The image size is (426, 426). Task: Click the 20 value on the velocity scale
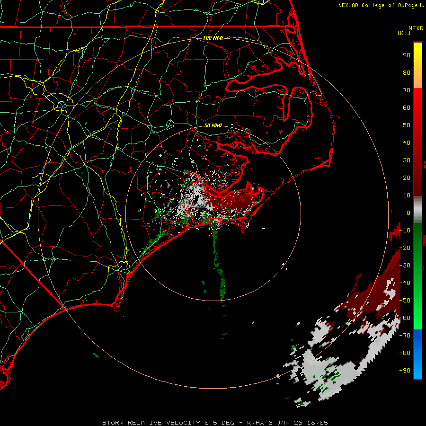pos(407,178)
